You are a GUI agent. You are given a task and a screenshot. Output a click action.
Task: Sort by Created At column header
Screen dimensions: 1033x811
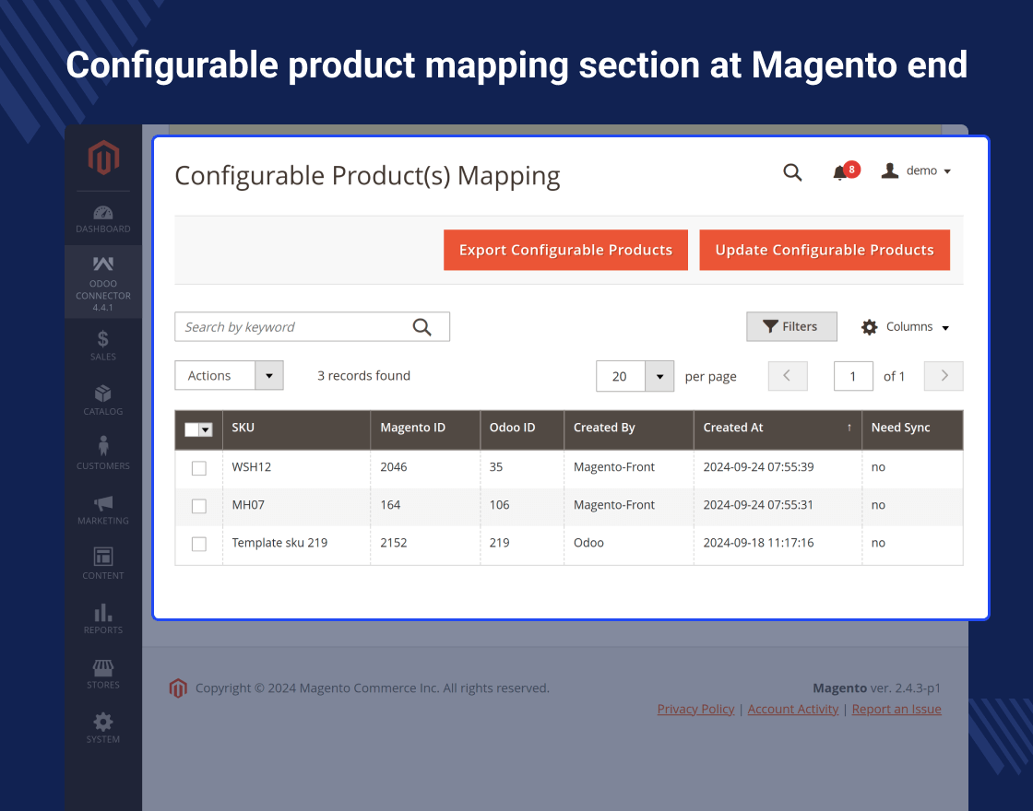778,429
